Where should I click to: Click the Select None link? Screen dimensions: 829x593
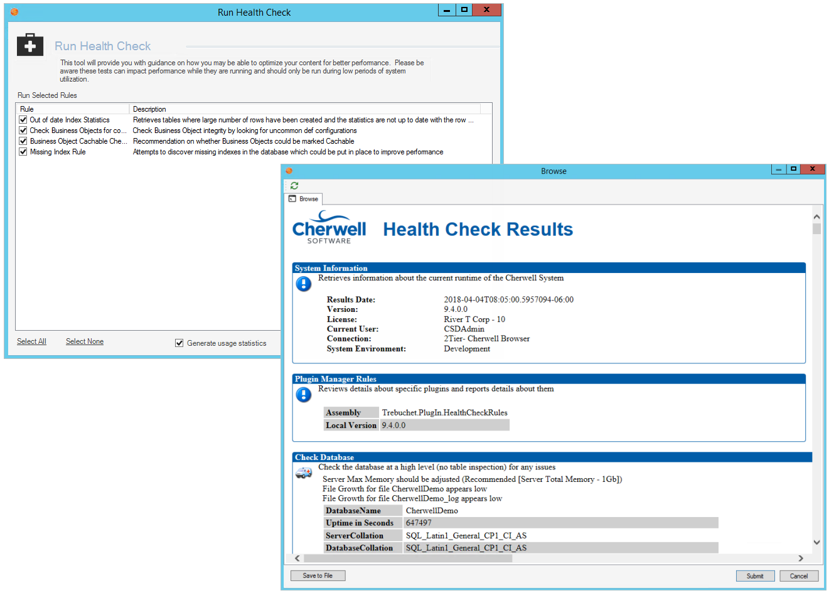point(85,341)
